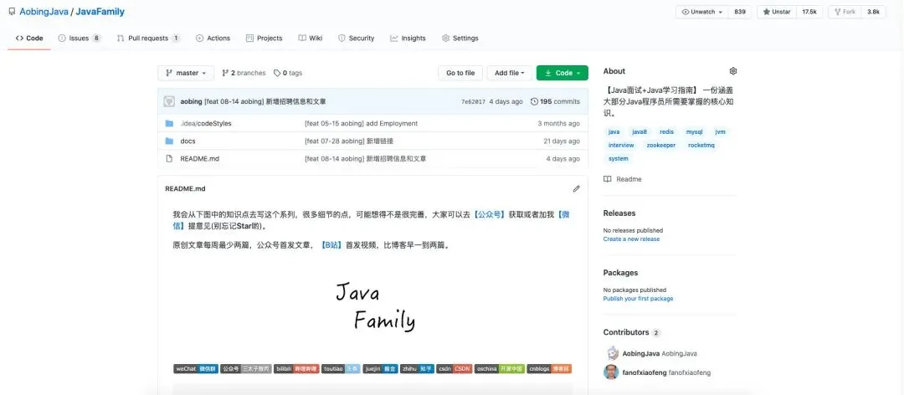
Task: Click the docs folder icon
Action: pyautogui.click(x=169, y=141)
